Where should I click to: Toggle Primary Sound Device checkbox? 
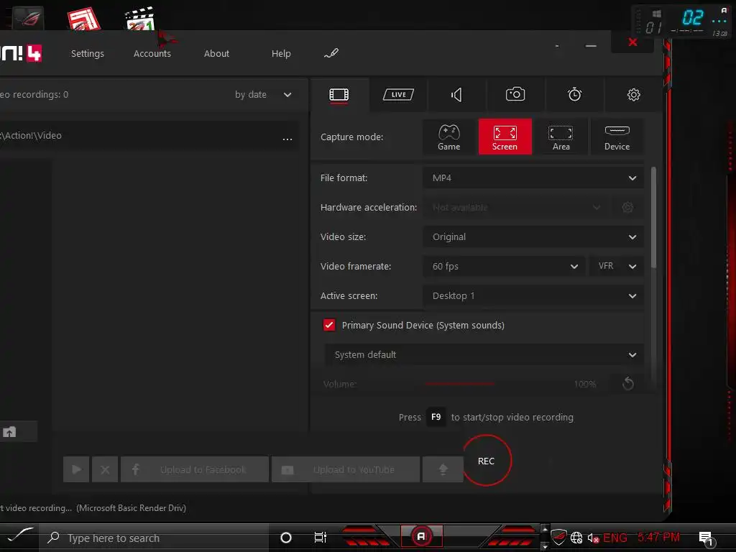point(329,325)
